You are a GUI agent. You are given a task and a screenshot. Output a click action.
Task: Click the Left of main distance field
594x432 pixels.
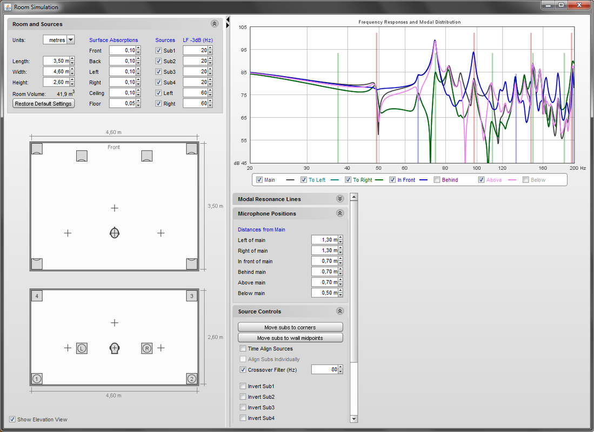coord(325,240)
